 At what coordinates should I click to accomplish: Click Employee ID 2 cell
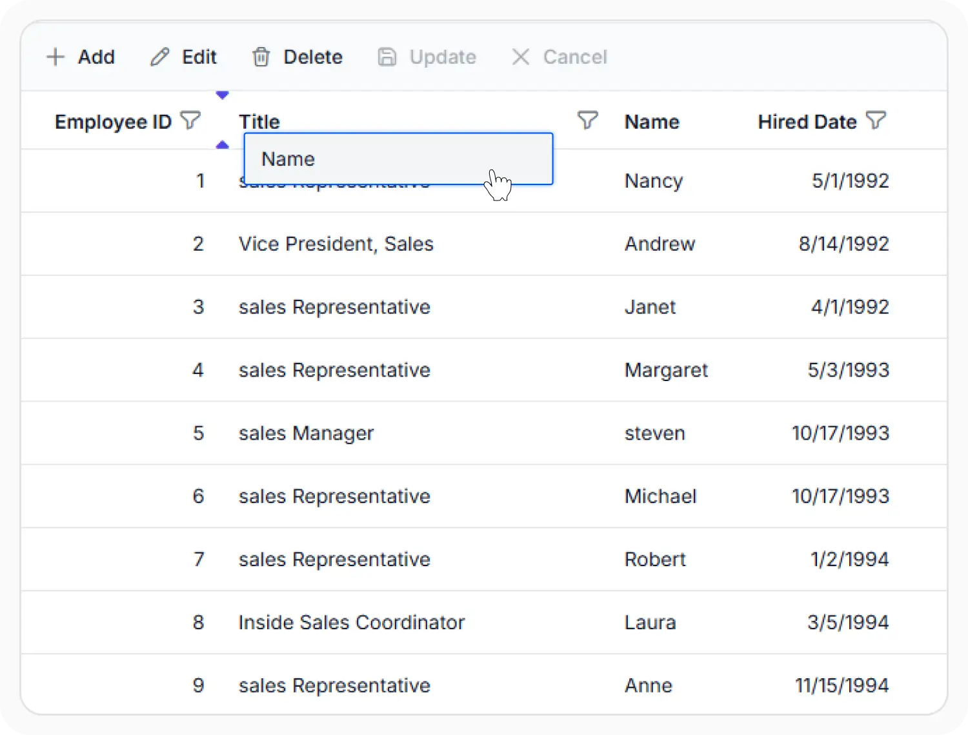pos(198,244)
